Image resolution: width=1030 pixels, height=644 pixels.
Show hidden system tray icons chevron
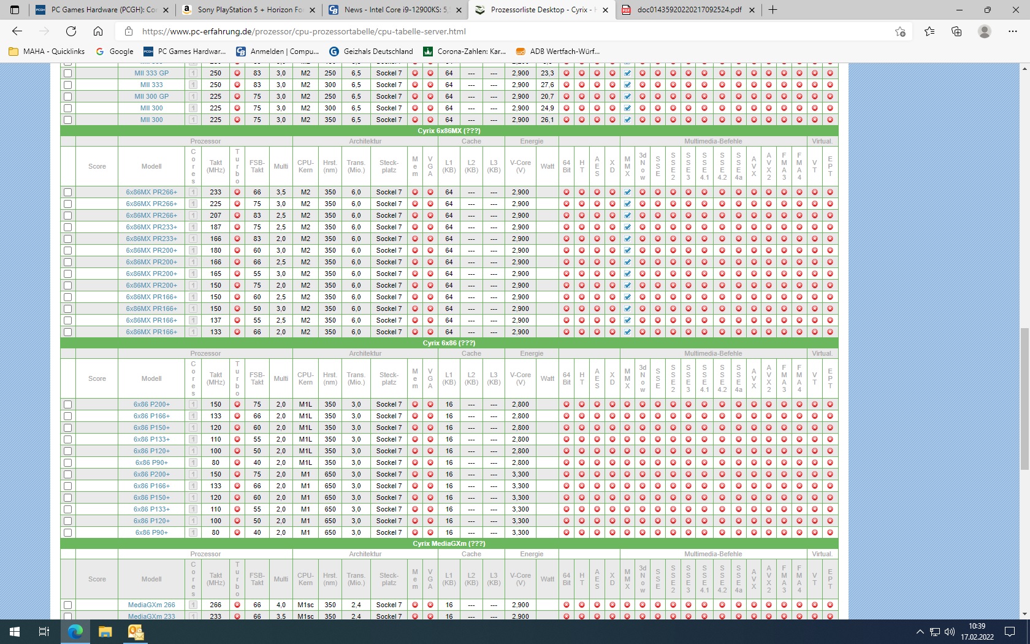pos(920,632)
